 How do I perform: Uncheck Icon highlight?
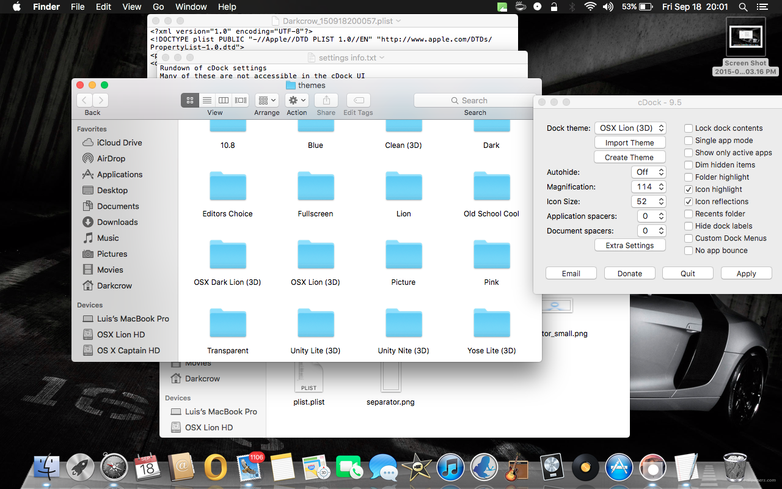click(689, 189)
